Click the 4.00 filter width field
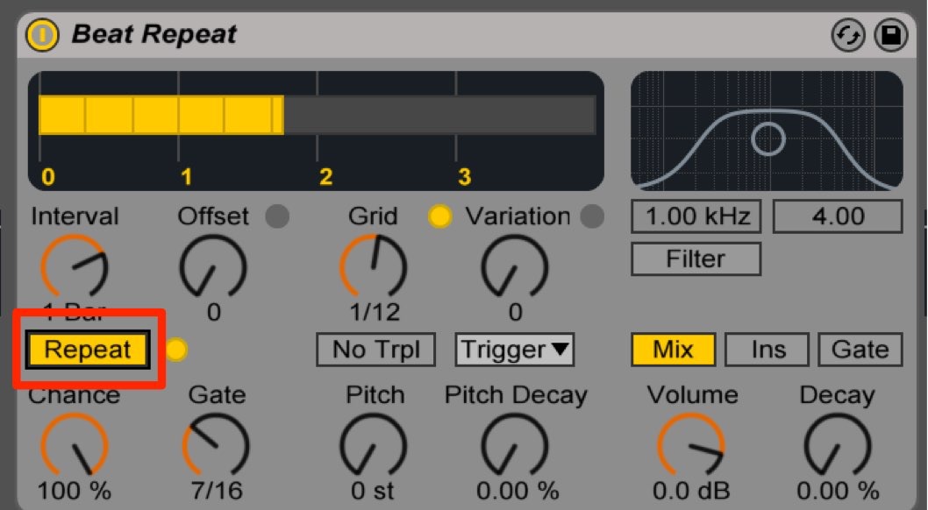Image resolution: width=928 pixels, height=510 pixels. click(838, 216)
